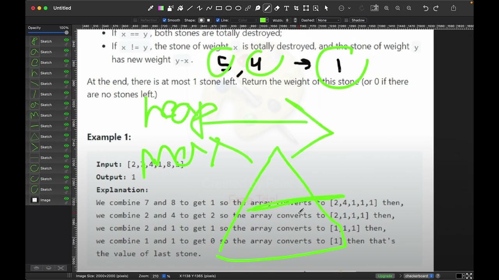499x280 pixels.
Task: Click the Reflection button
Action: click(148, 20)
